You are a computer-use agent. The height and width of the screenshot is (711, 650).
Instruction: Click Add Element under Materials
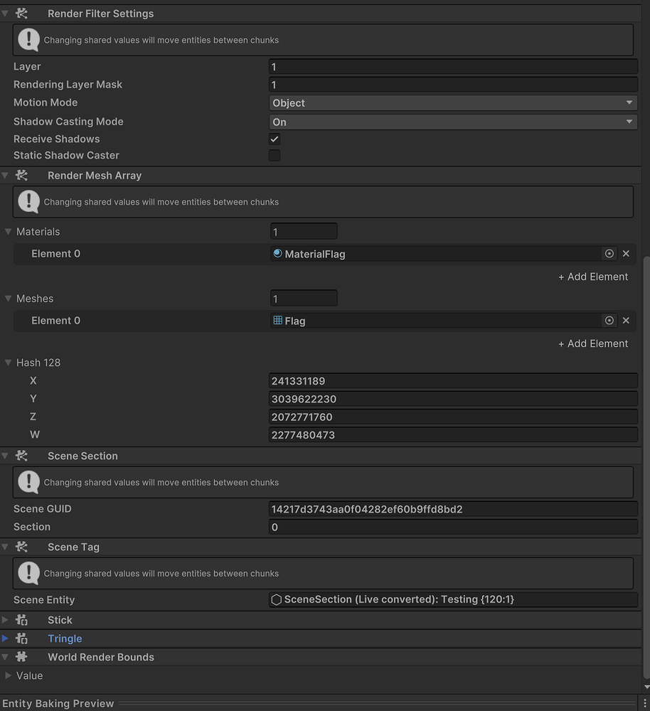[593, 277]
